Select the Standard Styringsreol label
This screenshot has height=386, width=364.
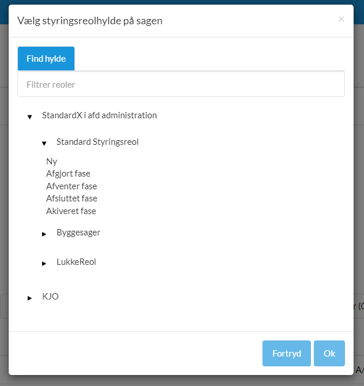click(97, 142)
